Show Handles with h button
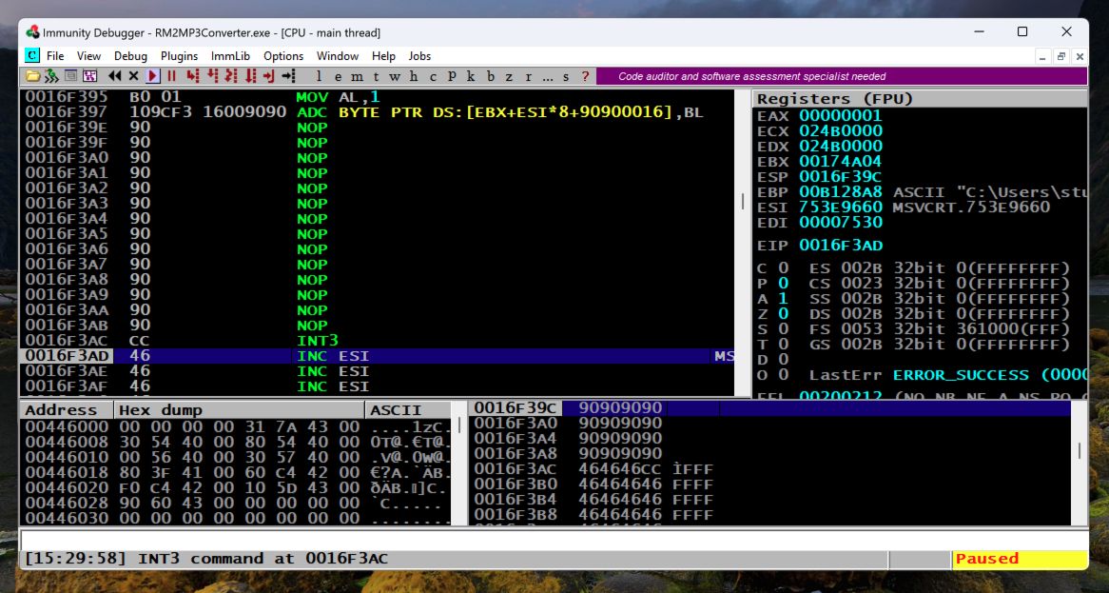The image size is (1109, 593). tap(414, 76)
